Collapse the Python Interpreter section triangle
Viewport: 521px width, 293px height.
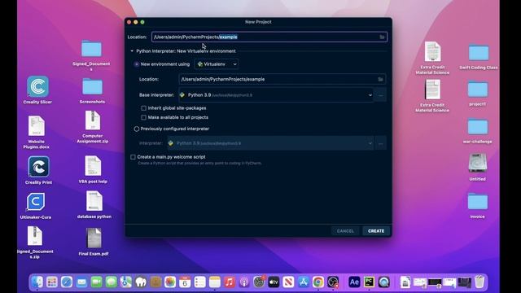coord(132,51)
